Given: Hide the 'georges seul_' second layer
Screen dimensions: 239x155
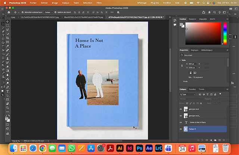Looking at the screenshot, I should click(181, 116).
